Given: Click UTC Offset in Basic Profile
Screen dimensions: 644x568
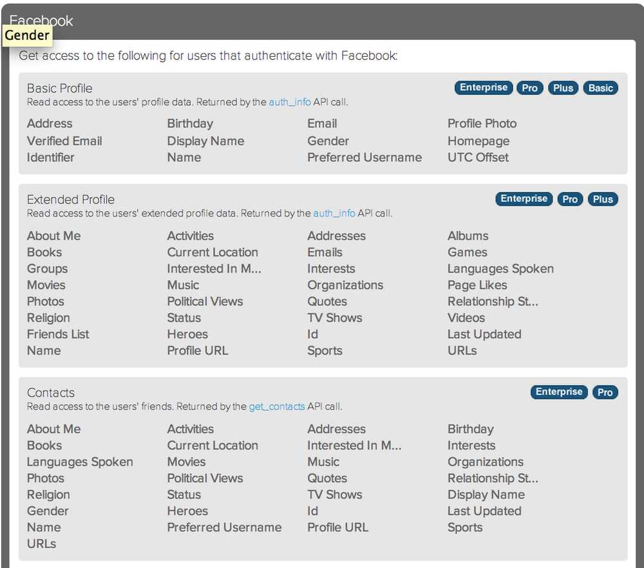Looking at the screenshot, I should click(478, 157).
